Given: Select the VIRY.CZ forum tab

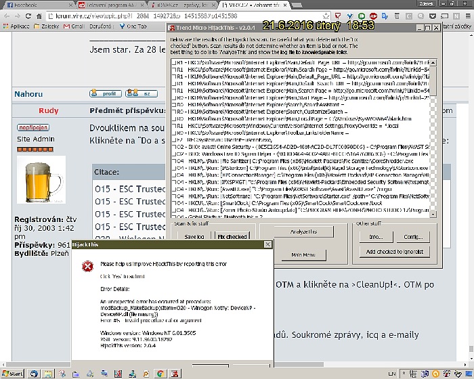Looking at the screenshot, I should (x=254, y=5).
